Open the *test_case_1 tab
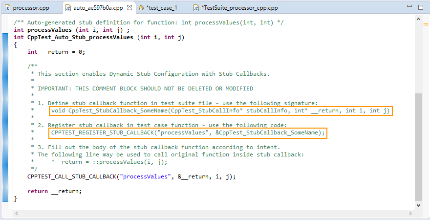Screen dimensions: 430x220 pos(162,8)
